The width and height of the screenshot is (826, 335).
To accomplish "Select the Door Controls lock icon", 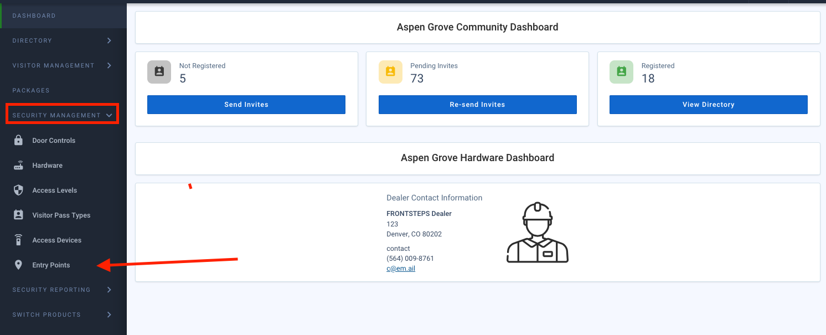I will click(18, 140).
